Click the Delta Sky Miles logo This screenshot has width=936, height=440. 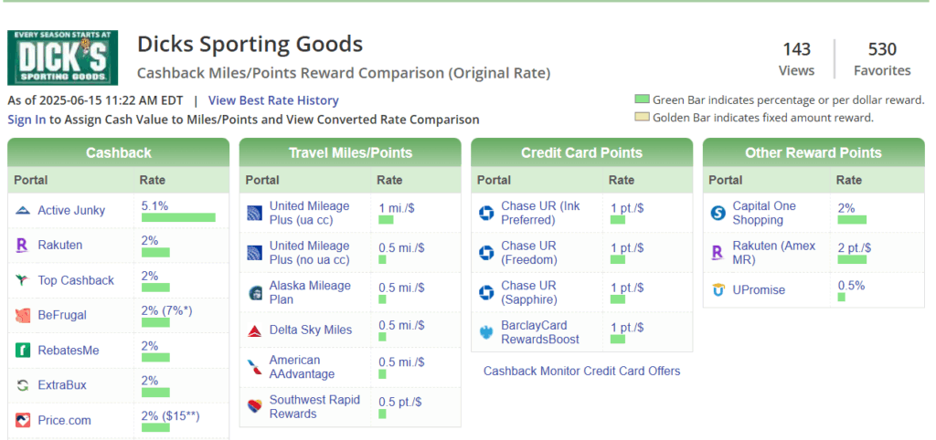coord(256,330)
